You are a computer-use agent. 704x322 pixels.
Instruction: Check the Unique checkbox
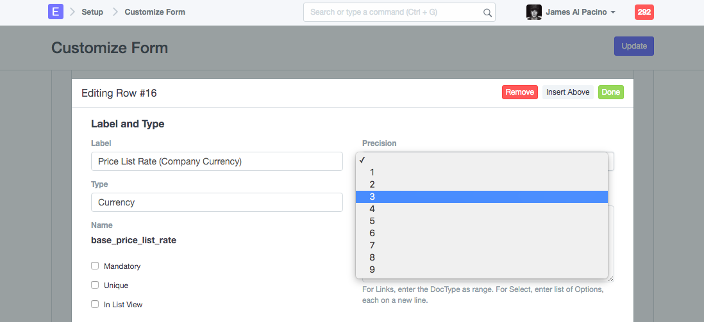(95, 285)
